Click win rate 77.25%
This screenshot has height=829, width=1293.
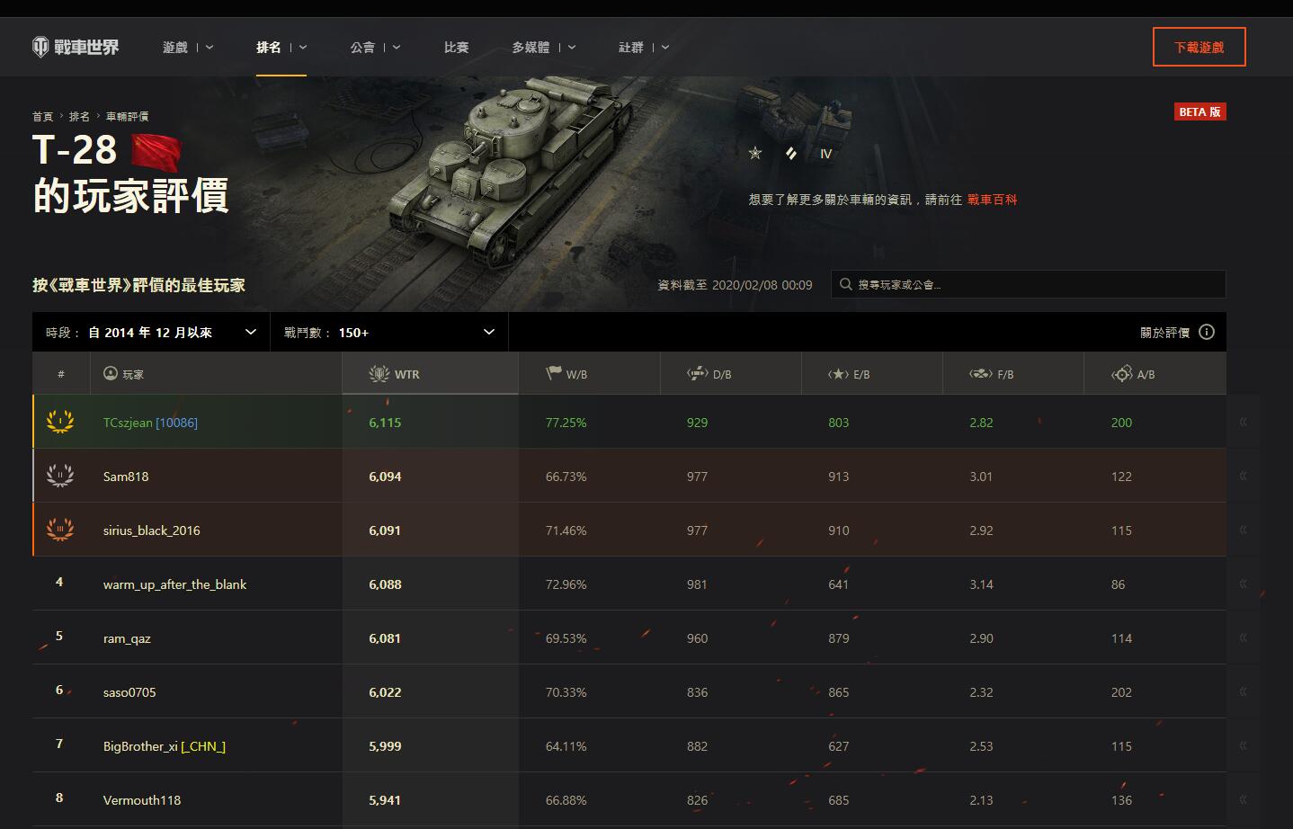click(x=566, y=423)
